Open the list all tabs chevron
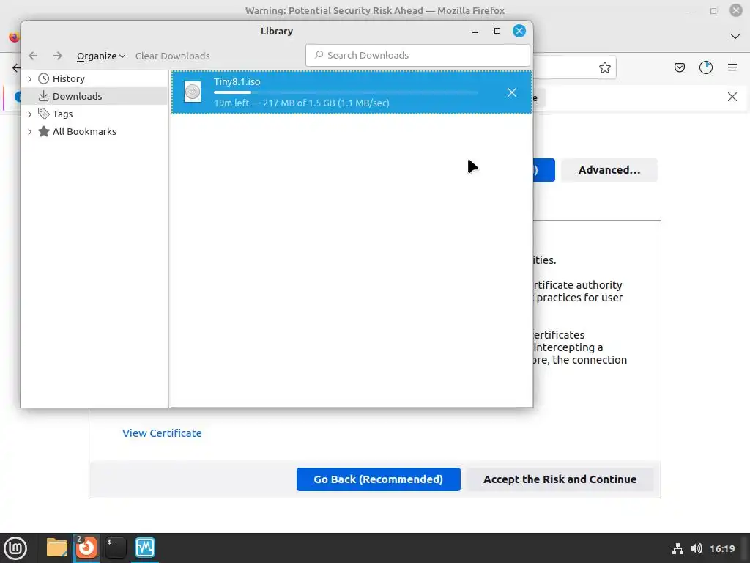The height and width of the screenshot is (563, 750). point(735,37)
